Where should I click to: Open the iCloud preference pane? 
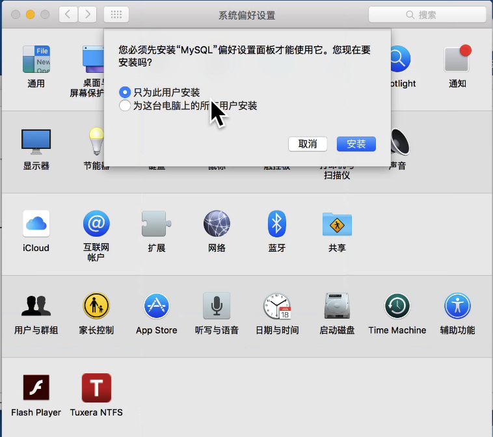coord(36,224)
